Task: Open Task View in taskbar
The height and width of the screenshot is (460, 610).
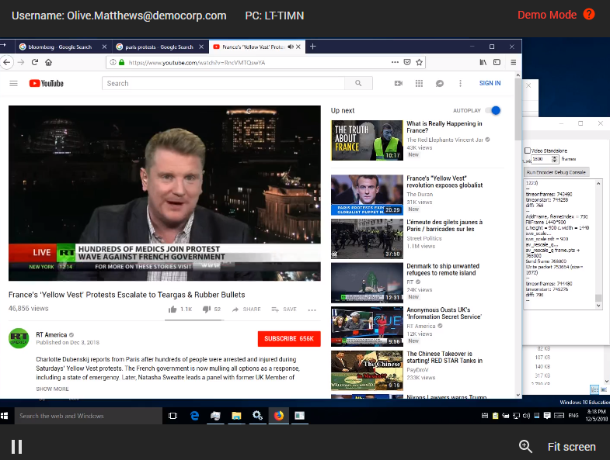Action: click(x=173, y=416)
